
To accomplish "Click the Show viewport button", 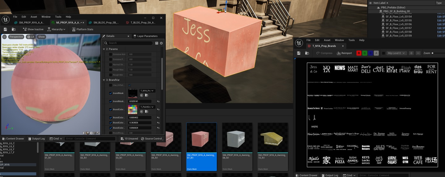I will coord(41,37).
